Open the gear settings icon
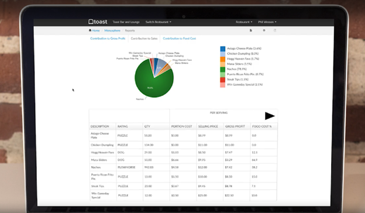The width and height of the screenshot is (365, 213). 264,30
